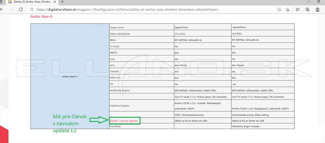Go back to the previous page
The width and height of the screenshot is (325, 143).
[1, 9]
